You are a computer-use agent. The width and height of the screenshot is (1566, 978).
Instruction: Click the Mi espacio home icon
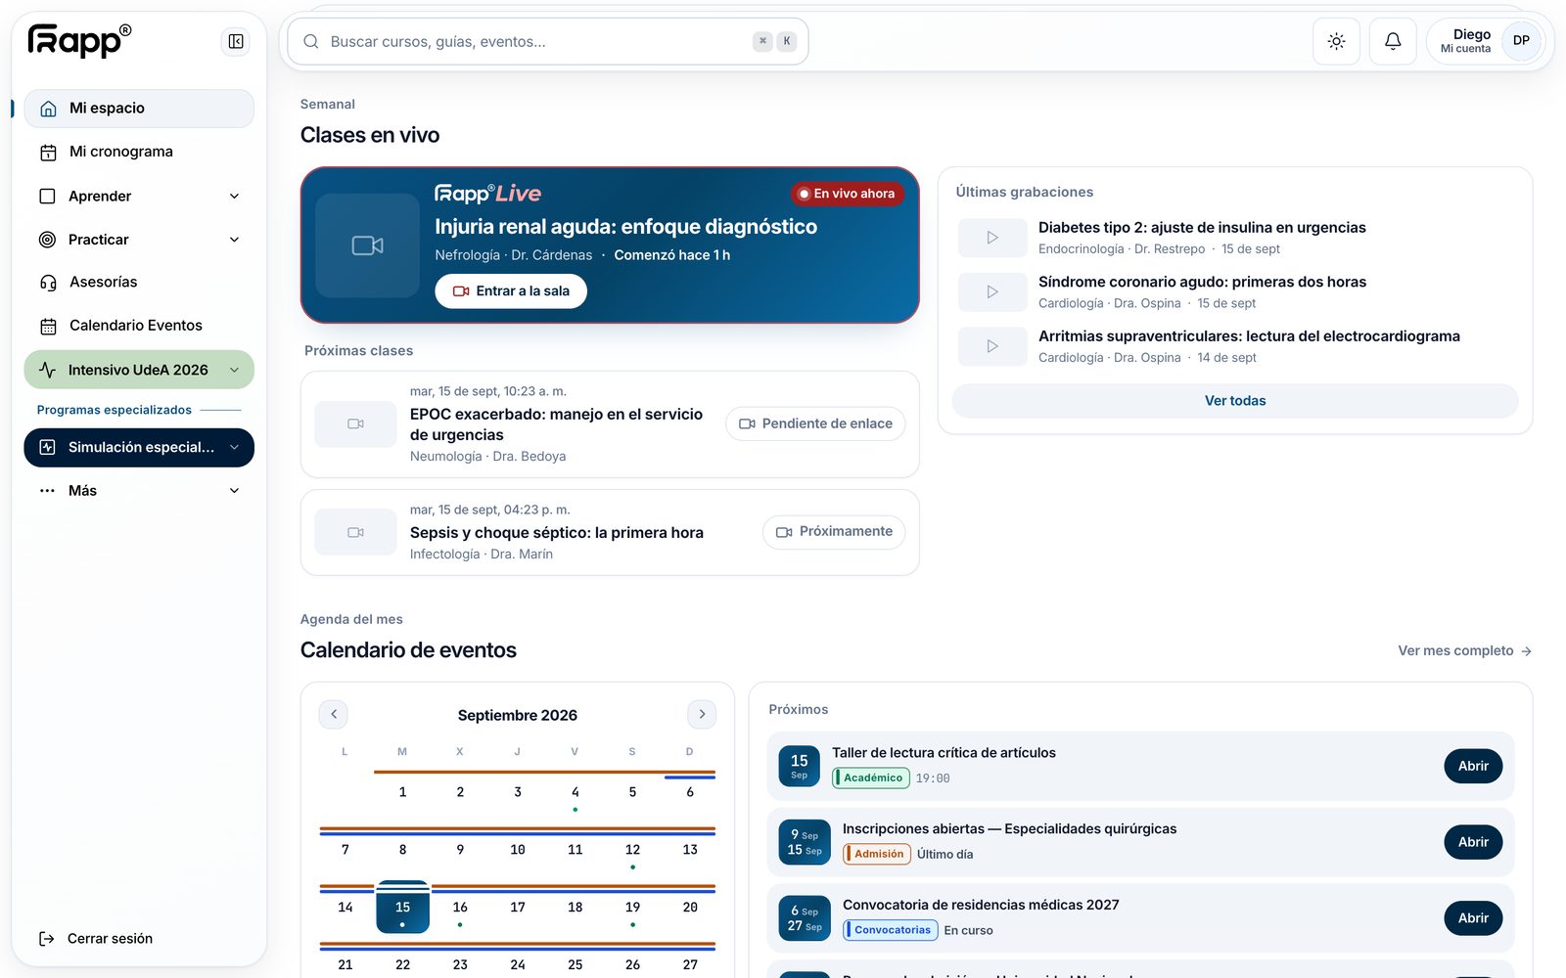[48, 109]
